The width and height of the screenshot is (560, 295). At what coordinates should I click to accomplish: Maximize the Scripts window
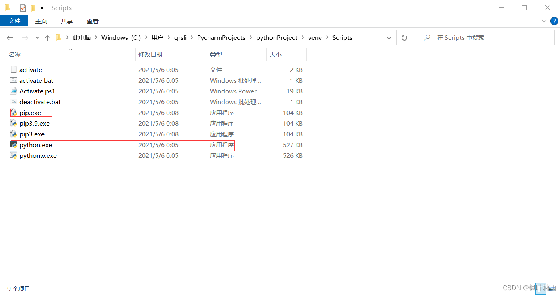pyautogui.click(x=524, y=8)
